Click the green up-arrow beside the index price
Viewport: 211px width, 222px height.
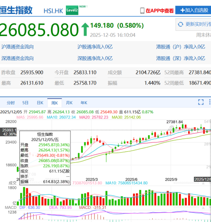[85, 30]
